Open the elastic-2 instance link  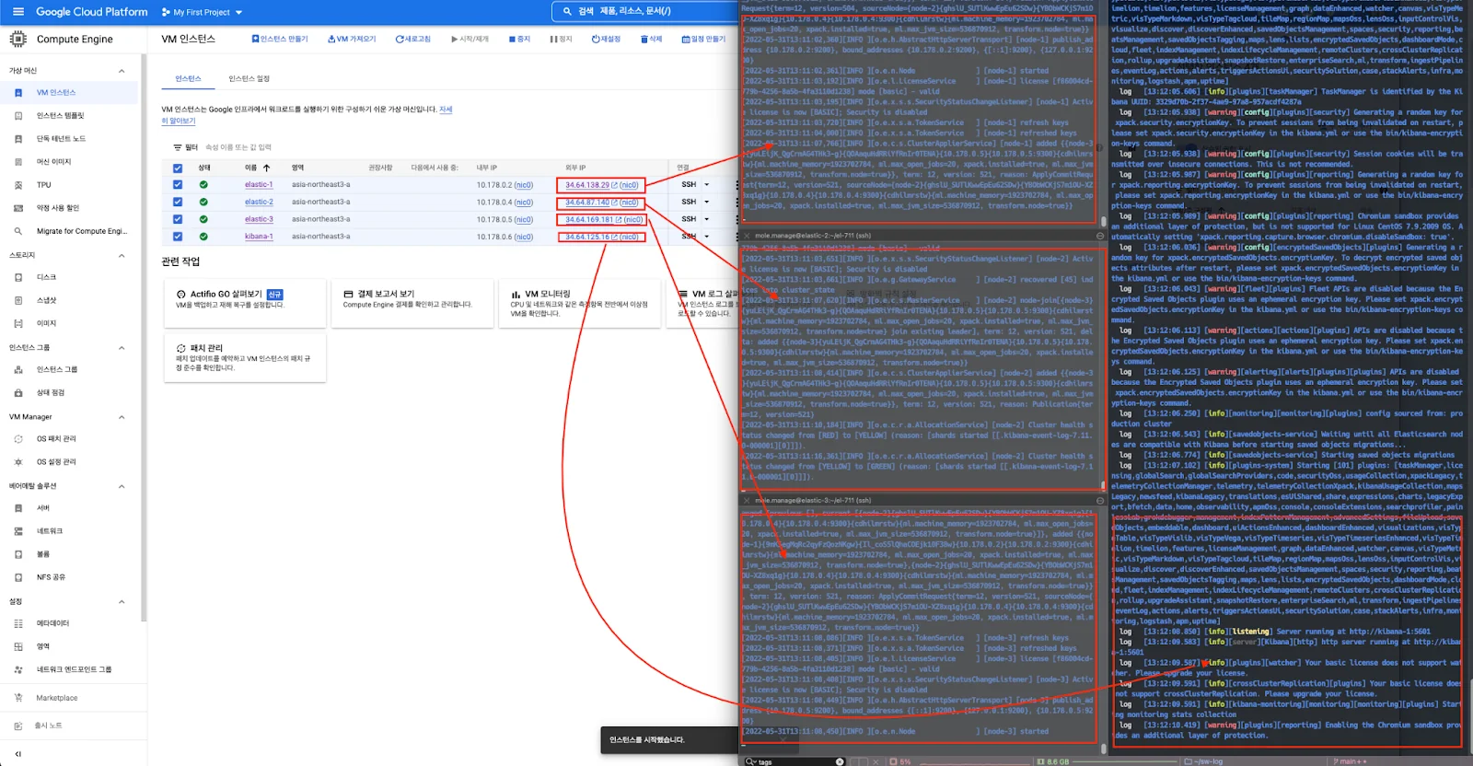coord(259,203)
